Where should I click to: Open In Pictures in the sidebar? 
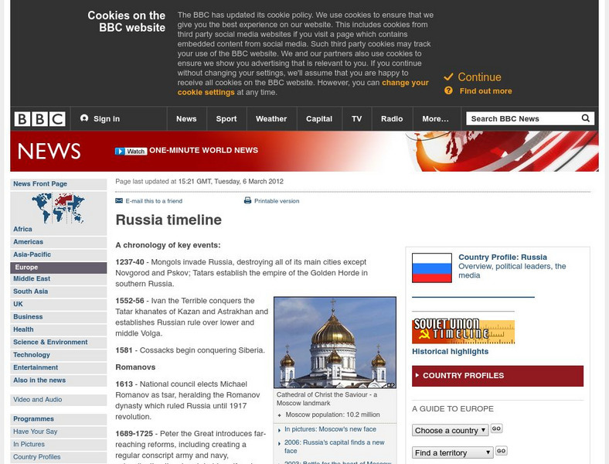(58, 444)
